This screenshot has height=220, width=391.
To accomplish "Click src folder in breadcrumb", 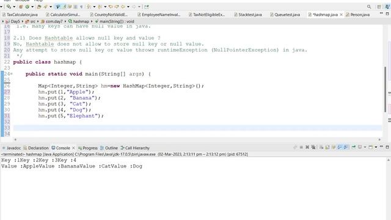I will tap(31, 21).
